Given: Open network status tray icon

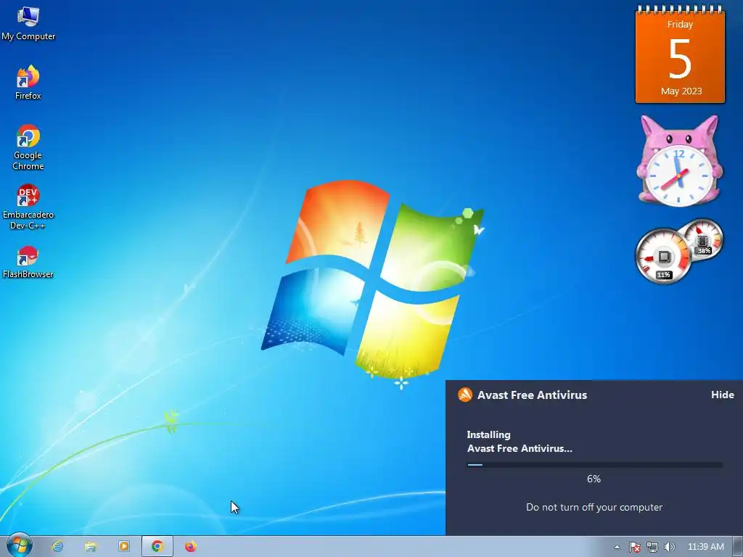Looking at the screenshot, I should pyautogui.click(x=652, y=547).
